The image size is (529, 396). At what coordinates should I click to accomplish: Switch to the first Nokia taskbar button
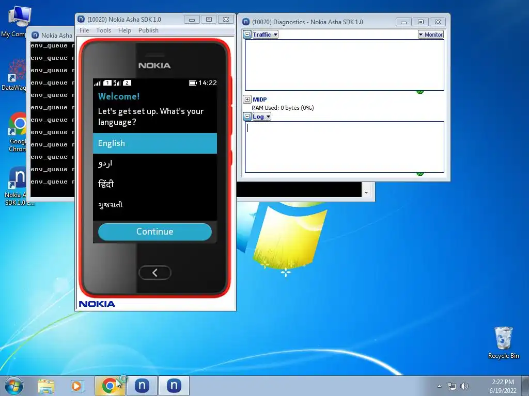pyautogui.click(x=142, y=386)
